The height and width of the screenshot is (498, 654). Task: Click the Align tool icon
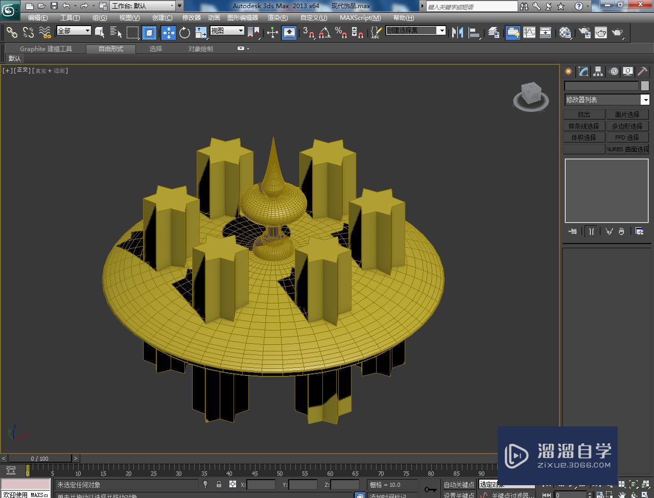(475, 33)
